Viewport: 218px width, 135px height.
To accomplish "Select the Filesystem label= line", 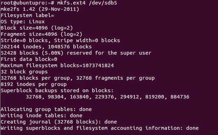I will click(27, 15).
